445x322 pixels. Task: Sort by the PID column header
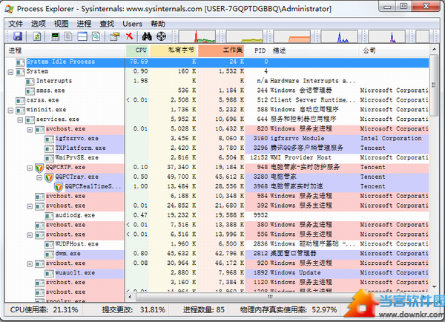point(257,50)
